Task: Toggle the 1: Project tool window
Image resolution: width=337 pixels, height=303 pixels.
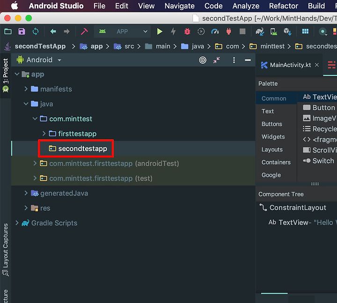Action: 6,76
